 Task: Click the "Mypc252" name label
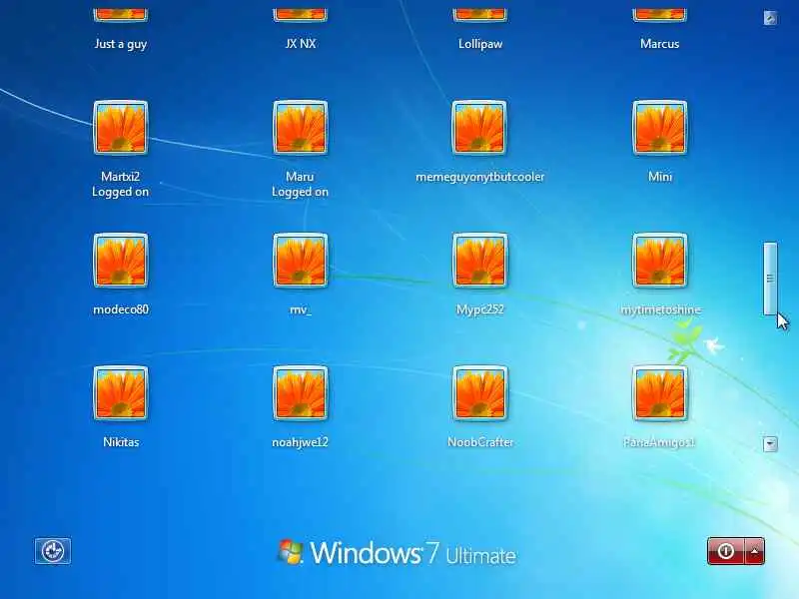(x=480, y=310)
